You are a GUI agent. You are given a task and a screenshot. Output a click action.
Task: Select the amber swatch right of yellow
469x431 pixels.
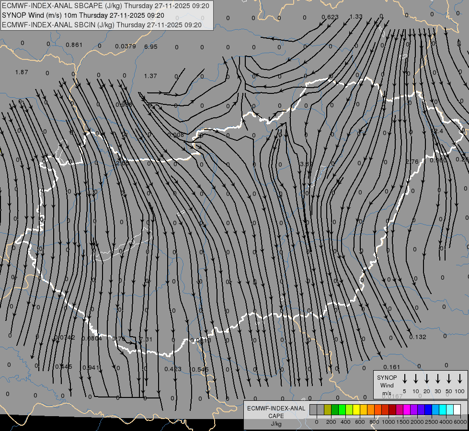pyautogui.click(x=364, y=410)
